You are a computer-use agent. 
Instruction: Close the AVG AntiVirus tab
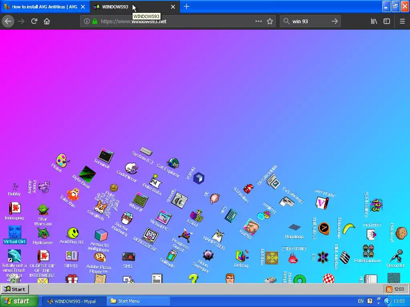pyautogui.click(x=83, y=7)
